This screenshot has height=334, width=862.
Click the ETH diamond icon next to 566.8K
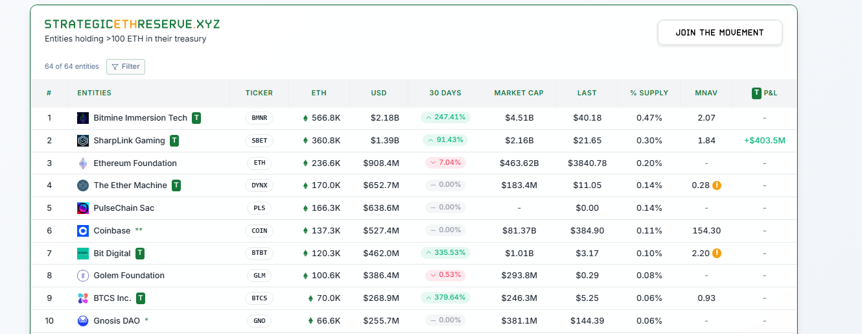[x=306, y=118]
